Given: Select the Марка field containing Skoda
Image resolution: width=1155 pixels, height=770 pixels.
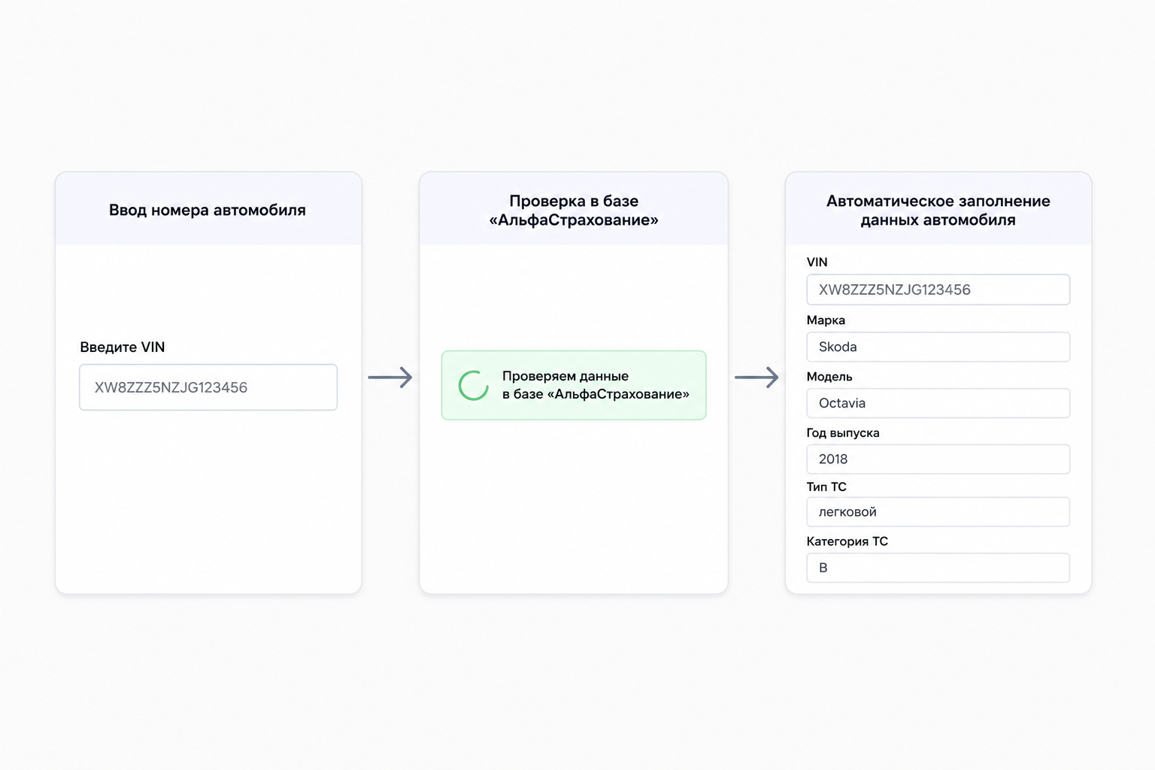Looking at the screenshot, I should (x=938, y=347).
